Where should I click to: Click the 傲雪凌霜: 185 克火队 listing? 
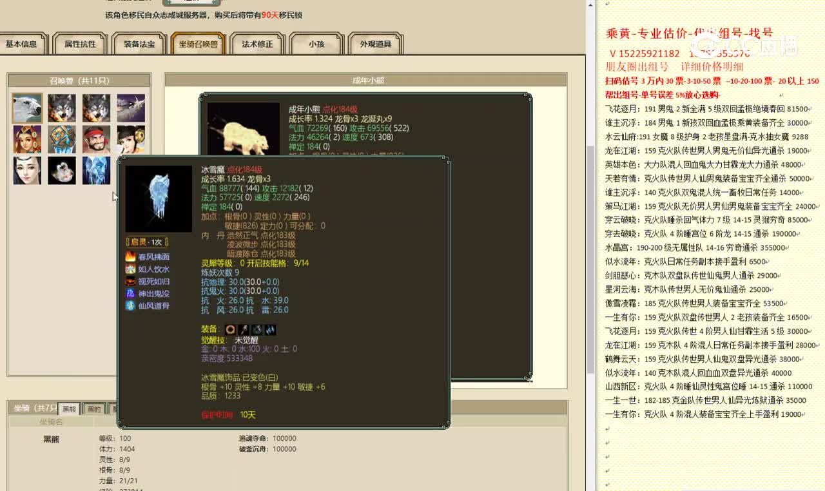click(695, 303)
